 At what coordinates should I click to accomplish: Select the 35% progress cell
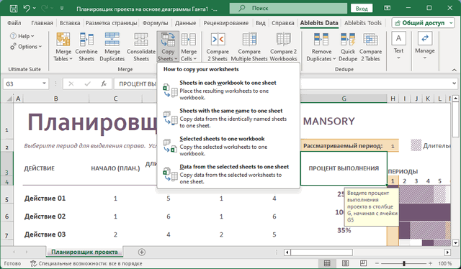[344, 230]
